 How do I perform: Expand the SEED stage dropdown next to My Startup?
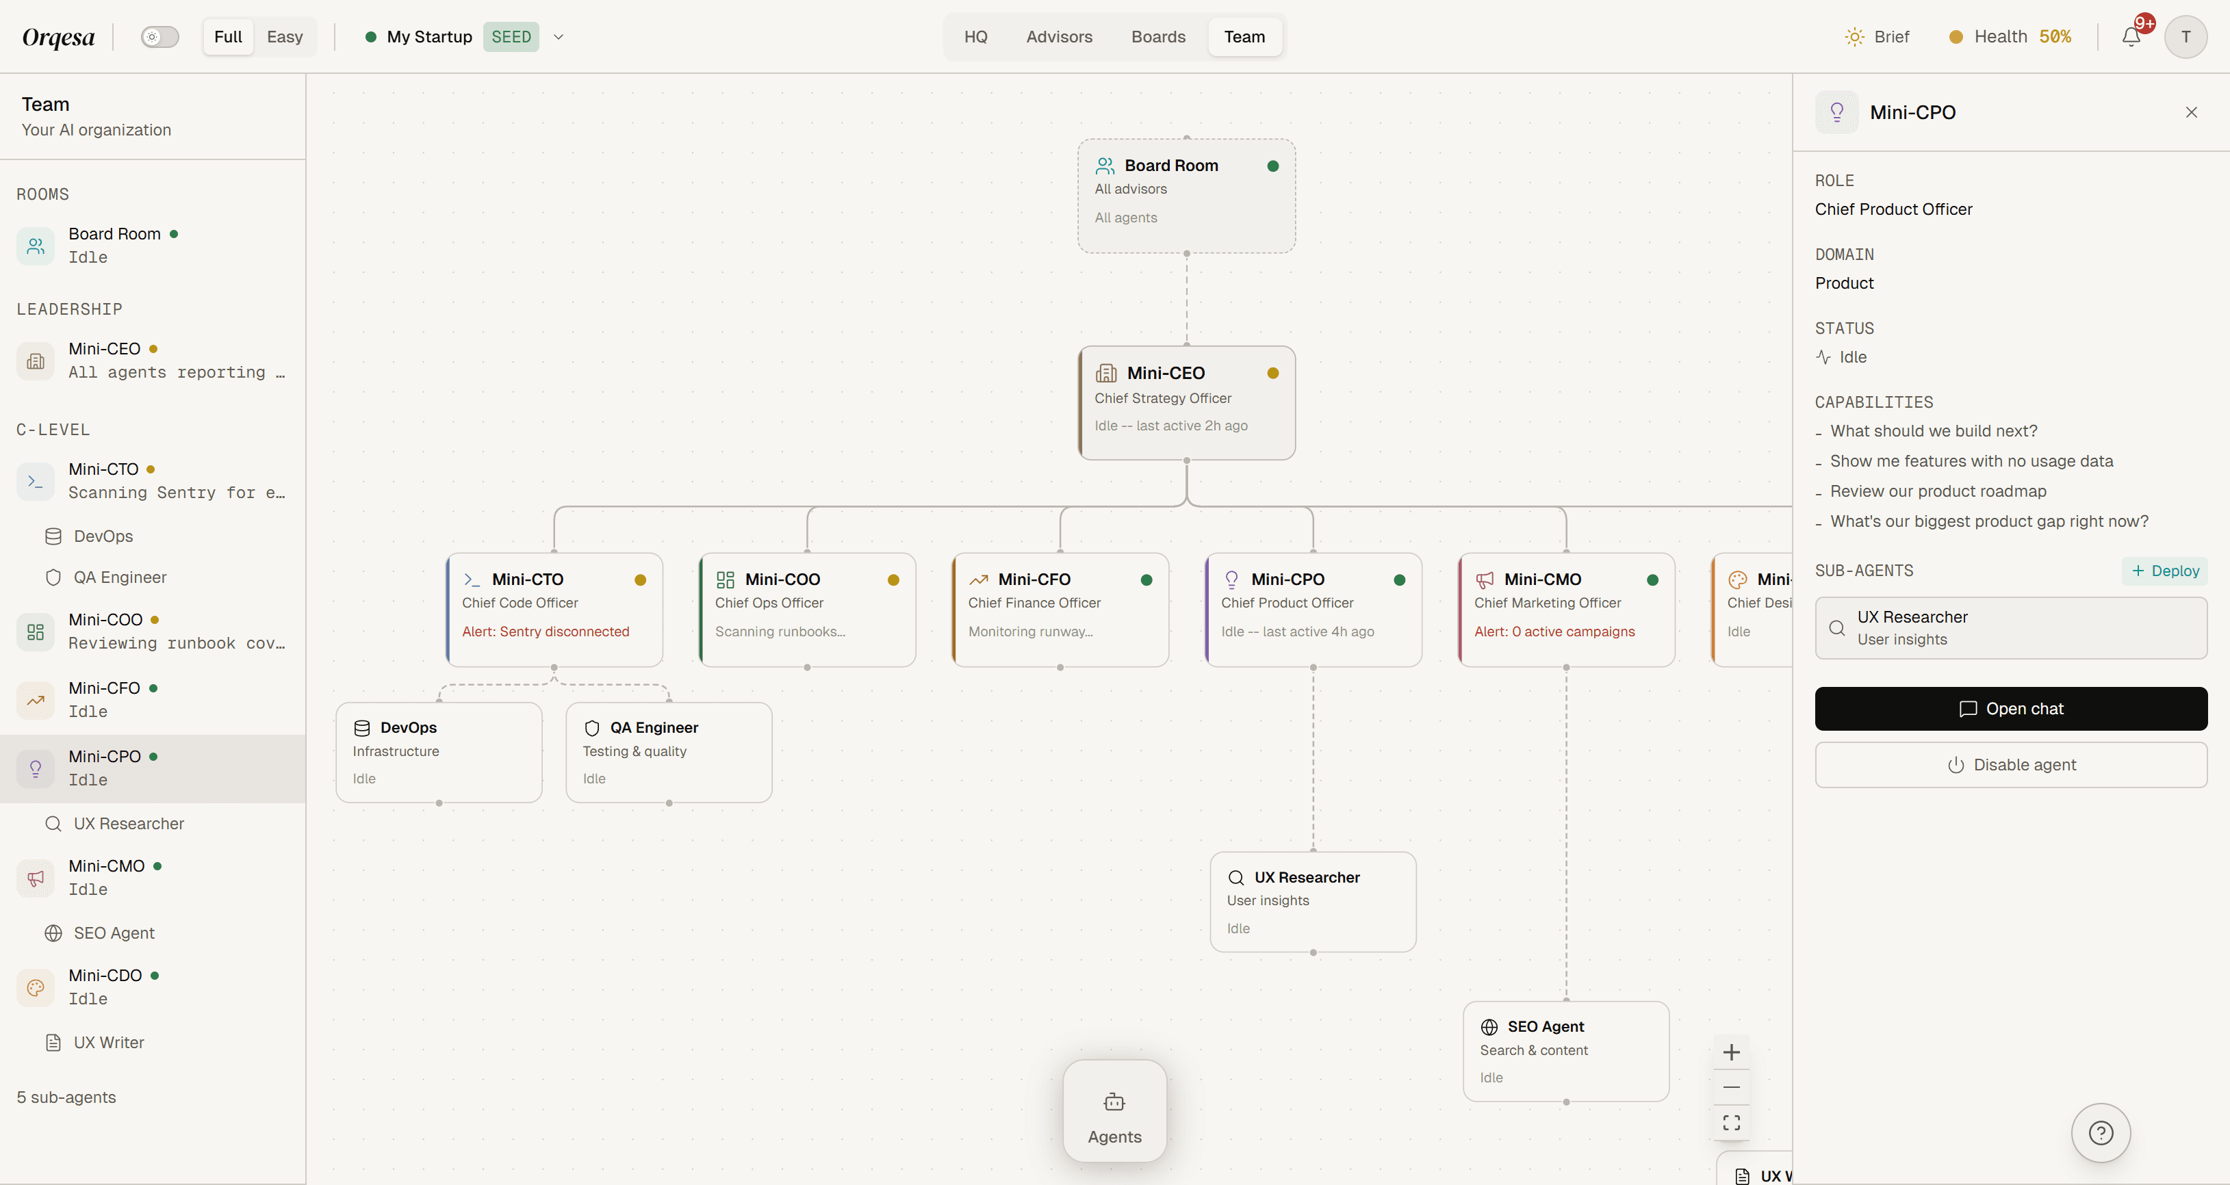[559, 37]
